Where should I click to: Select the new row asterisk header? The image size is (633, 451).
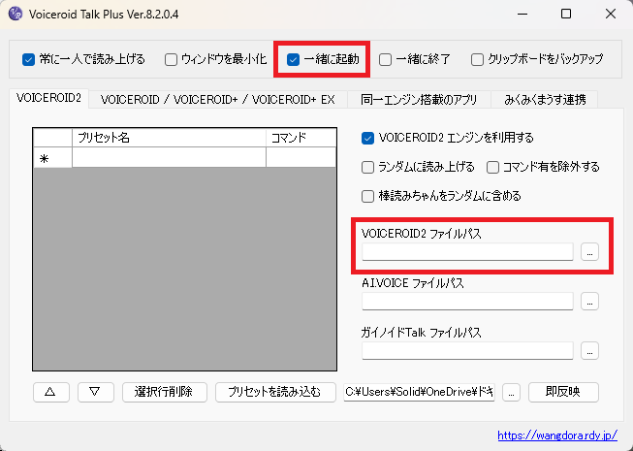(x=53, y=157)
